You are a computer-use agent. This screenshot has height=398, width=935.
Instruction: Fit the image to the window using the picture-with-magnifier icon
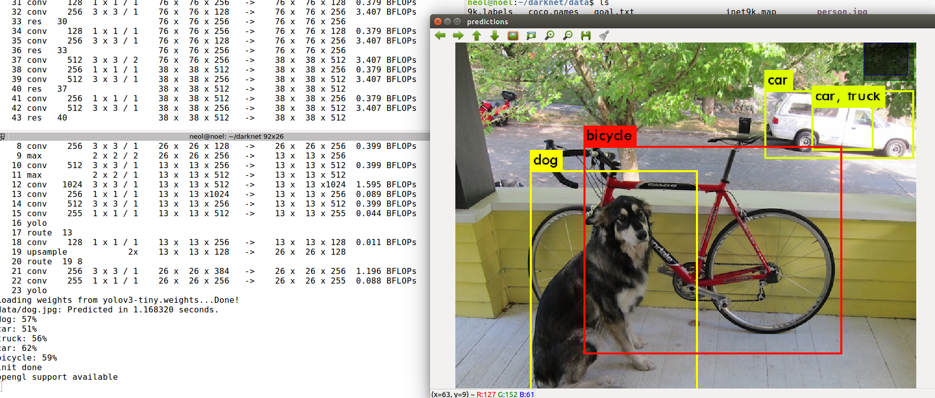tap(531, 35)
